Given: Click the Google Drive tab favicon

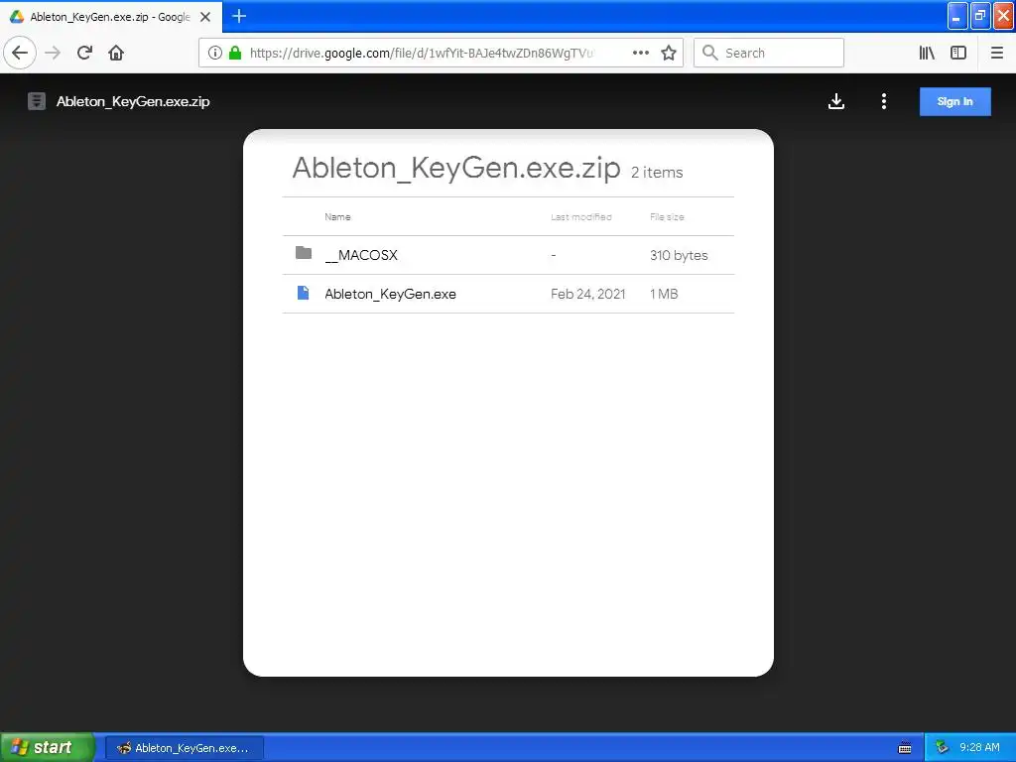Looking at the screenshot, I should [17, 17].
